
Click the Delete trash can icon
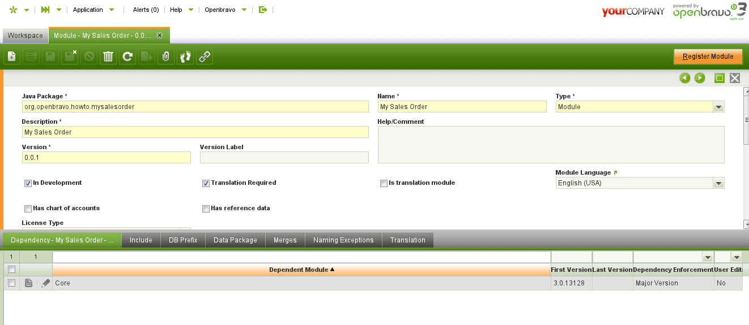click(x=108, y=57)
